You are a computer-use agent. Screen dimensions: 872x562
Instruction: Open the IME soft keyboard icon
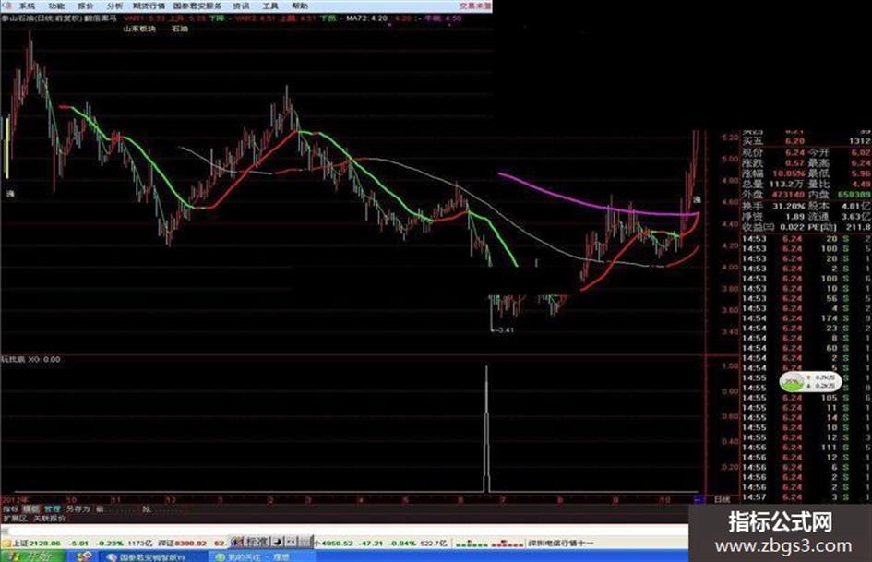(x=305, y=542)
